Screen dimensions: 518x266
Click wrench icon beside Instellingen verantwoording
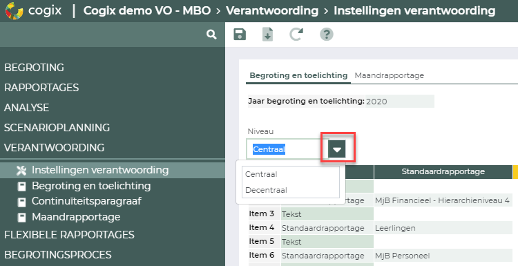pos(21,171)
